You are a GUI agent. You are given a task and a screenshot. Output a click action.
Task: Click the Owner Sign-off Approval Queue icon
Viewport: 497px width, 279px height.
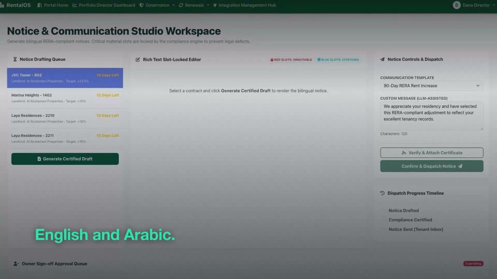(16, 263)
